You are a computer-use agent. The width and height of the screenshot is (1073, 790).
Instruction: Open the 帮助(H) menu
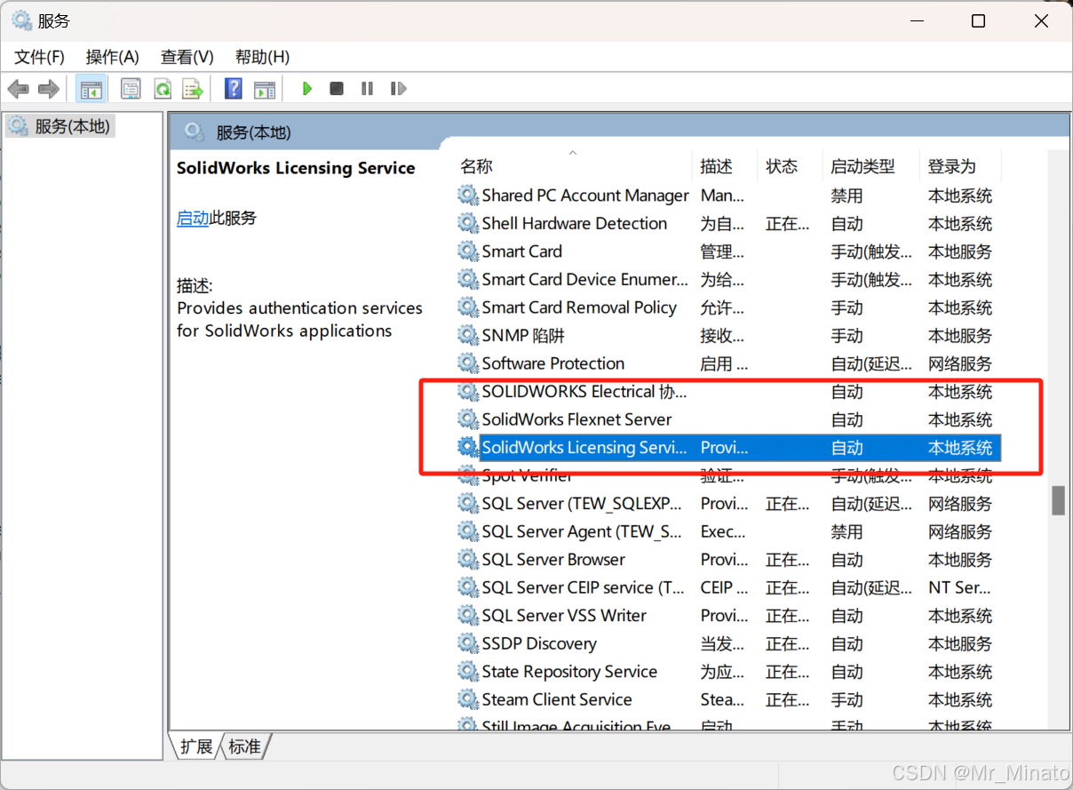(262, 57)
